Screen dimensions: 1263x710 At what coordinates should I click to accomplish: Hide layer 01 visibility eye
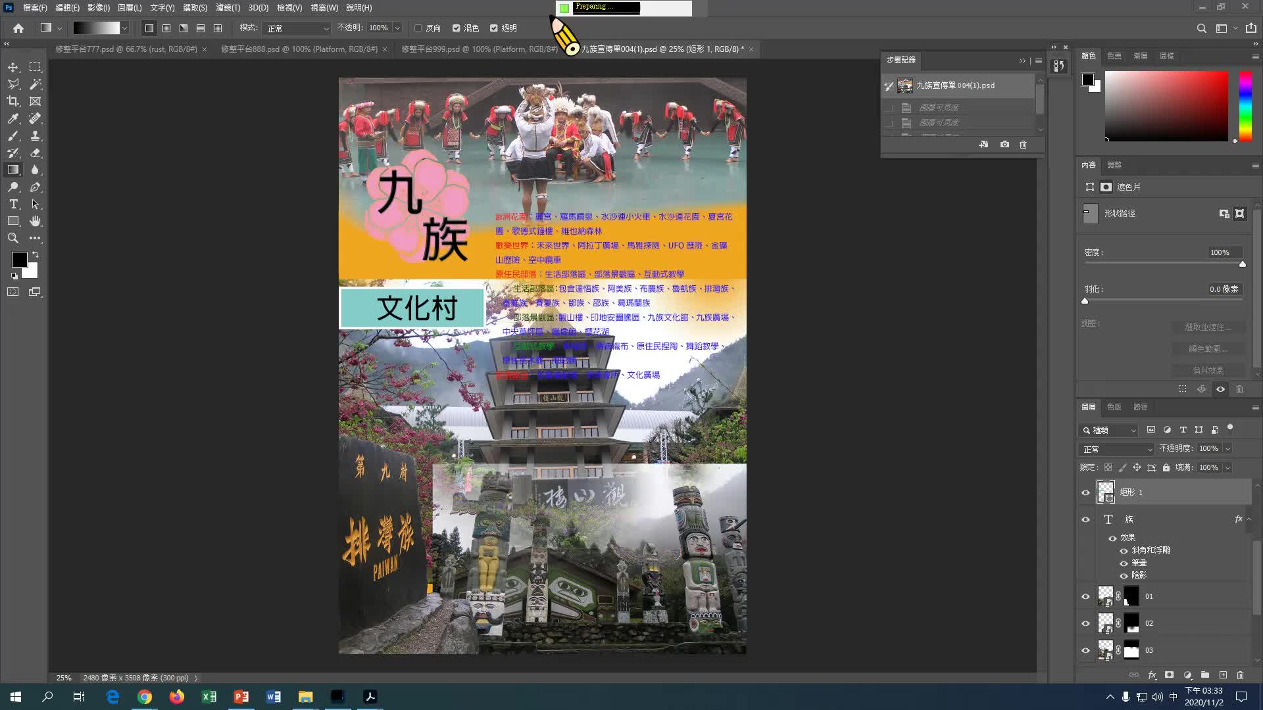(x=1086, y=597)
